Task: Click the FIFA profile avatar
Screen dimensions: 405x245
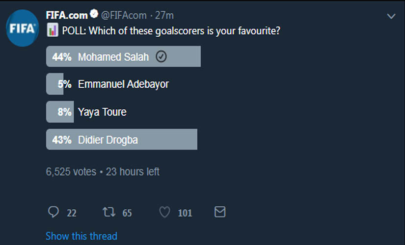Action: point(23,28)
